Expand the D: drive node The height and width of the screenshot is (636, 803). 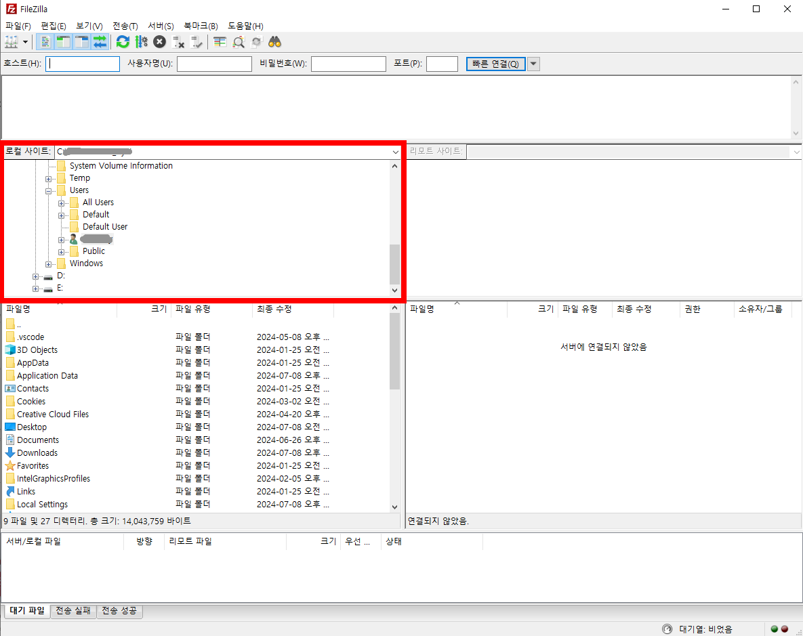pos(35,276)
